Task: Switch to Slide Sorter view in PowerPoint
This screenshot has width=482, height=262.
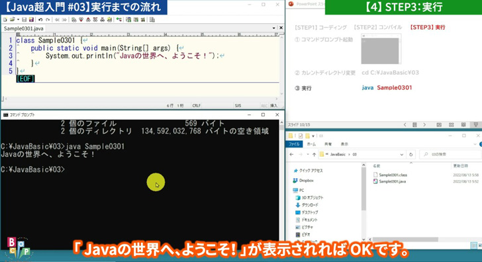Action: (452, 124)
